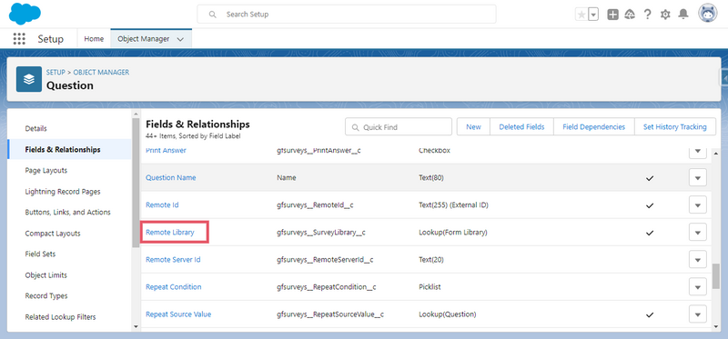The width and height of the screenshot is (728, 339).
Task: Open the Print Answer field
Action: point(166,151)
